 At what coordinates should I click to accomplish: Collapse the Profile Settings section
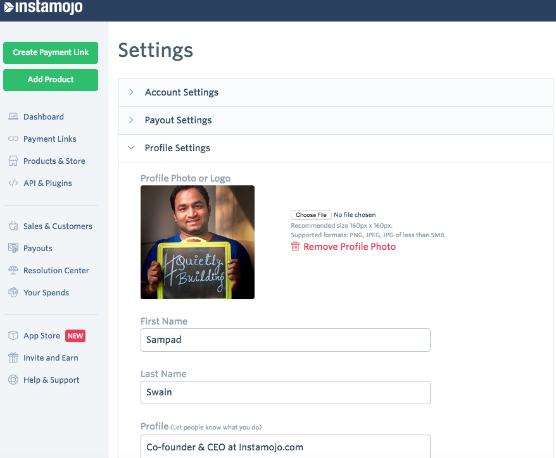177,148
